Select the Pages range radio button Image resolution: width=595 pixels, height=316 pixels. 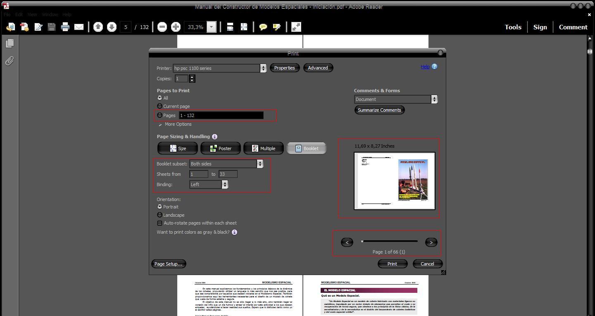pyautogui.click(x=159, y=115)
